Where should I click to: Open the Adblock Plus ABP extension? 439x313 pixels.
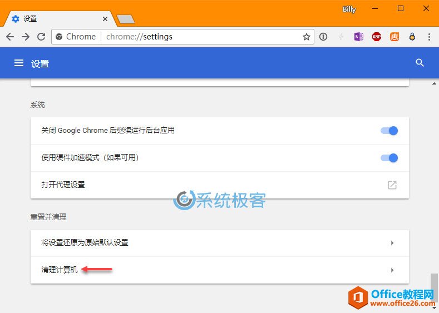click(377, 37)
